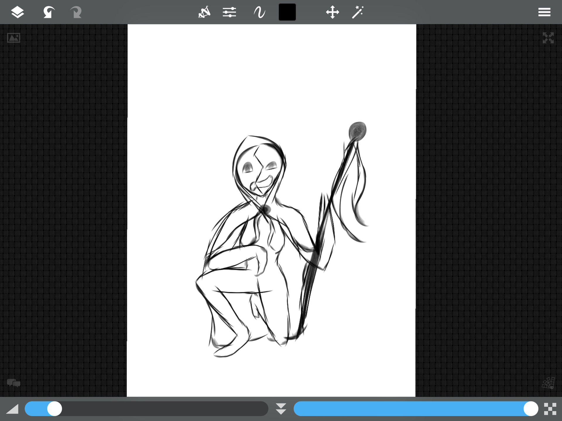Viewport: 562px width, 421px height.
Task: Toggle fullscreen canvas view
Action: click(548, 38)
